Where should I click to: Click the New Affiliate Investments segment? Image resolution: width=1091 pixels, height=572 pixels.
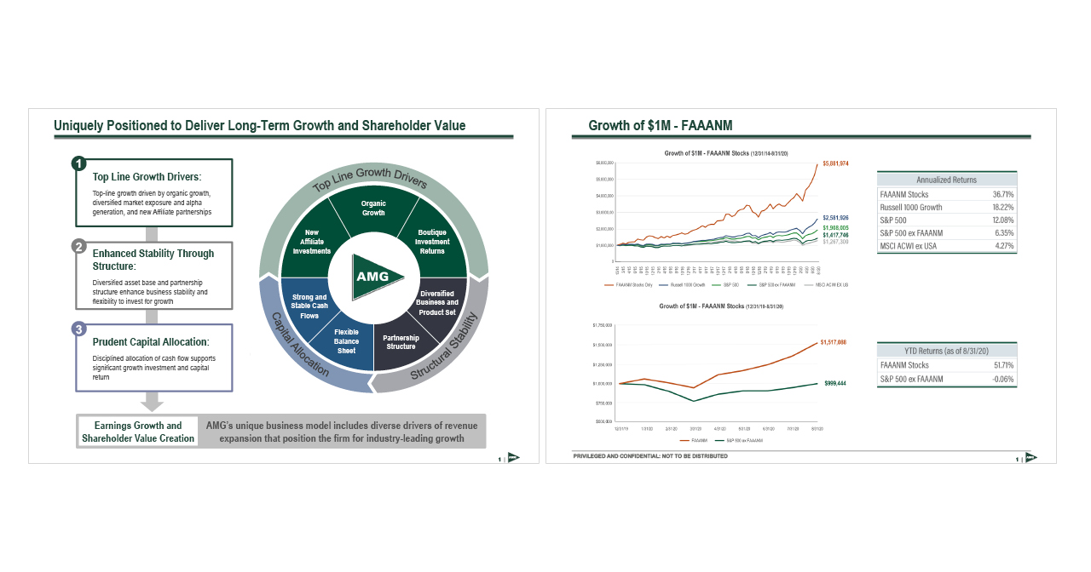pyautogui.click(x=311, y=242)
